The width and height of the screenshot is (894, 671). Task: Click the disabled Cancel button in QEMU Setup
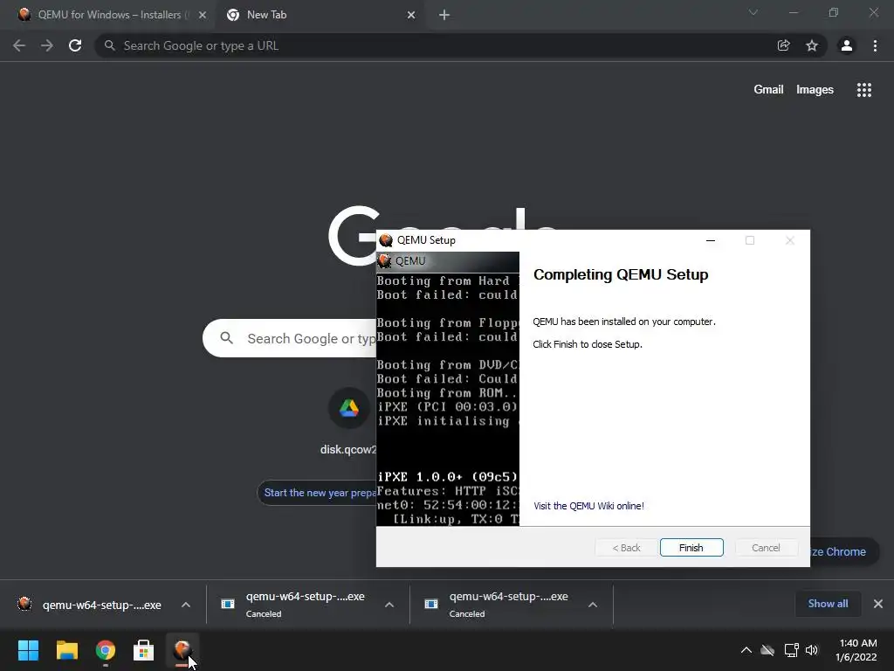tap(766, 548)
